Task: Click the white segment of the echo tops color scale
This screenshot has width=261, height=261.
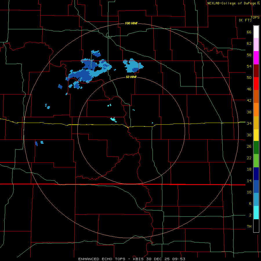Action: [x=256, y=32]
